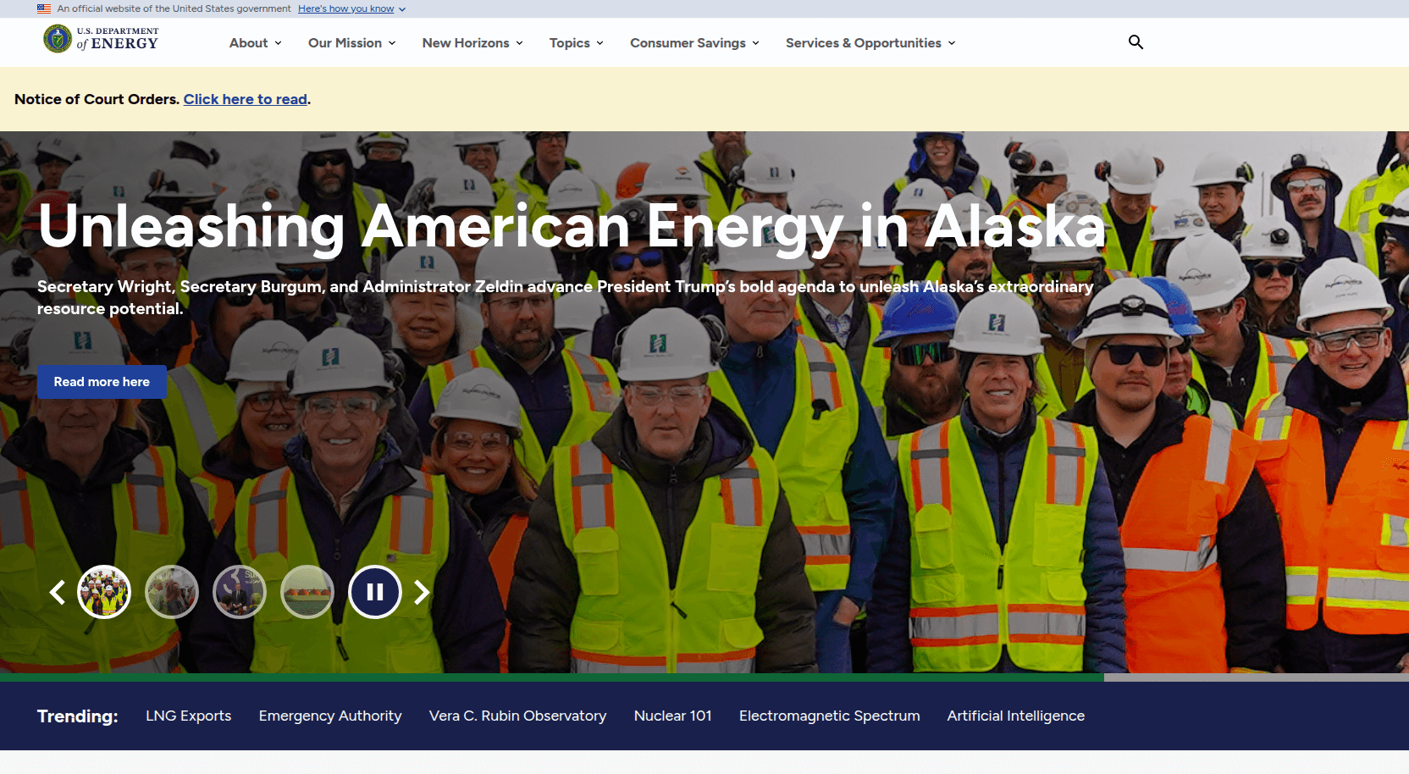1409x774 pixels.
Task: Click the search magnifier icon
Action: tap(1135, 42)
